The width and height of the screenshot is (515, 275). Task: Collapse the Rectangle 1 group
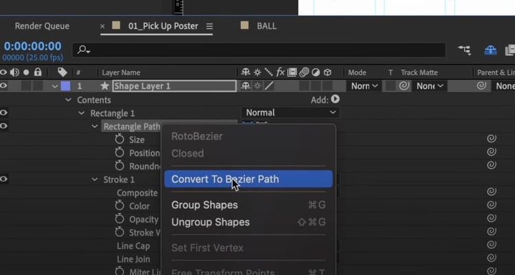pos(81,113)
